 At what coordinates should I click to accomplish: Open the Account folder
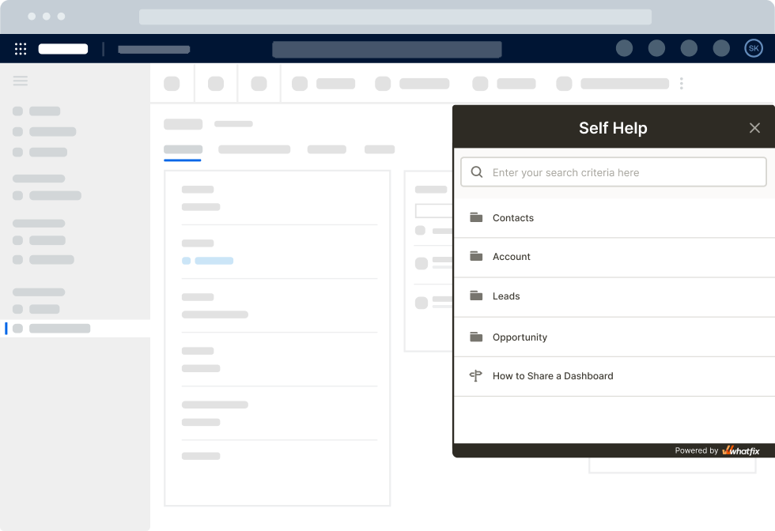614,257
